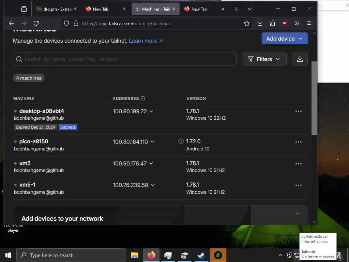Open vm5 machine details
The image size is (349, 262).
(x=25, y=163)
